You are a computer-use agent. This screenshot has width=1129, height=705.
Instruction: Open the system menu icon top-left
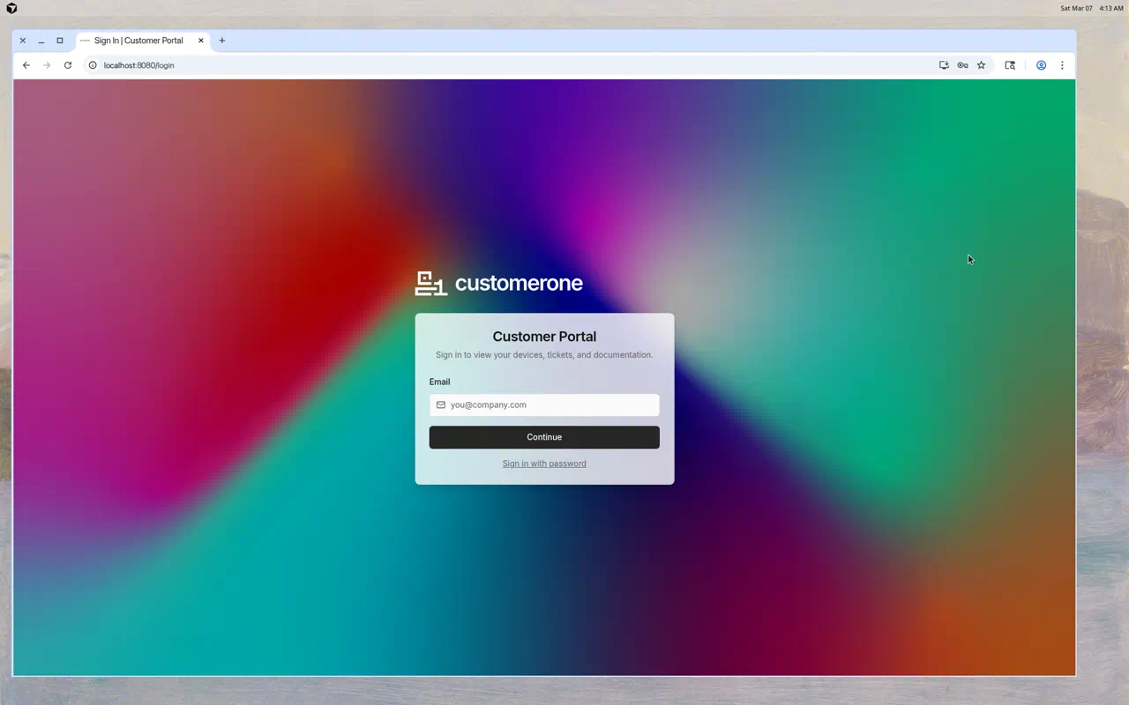pyautogui.click(x=11, y=8)
